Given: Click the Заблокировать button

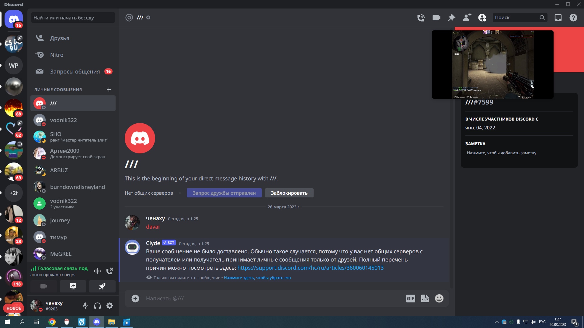Looking at the screenshot, I should coord(289,193).
